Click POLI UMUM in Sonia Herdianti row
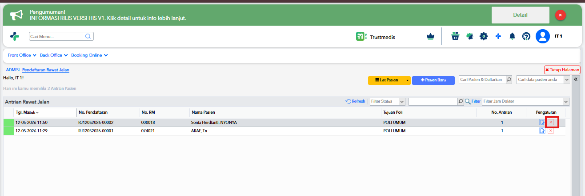The height and width of the screenshot is (196, 585). click(x=394, y=122)
